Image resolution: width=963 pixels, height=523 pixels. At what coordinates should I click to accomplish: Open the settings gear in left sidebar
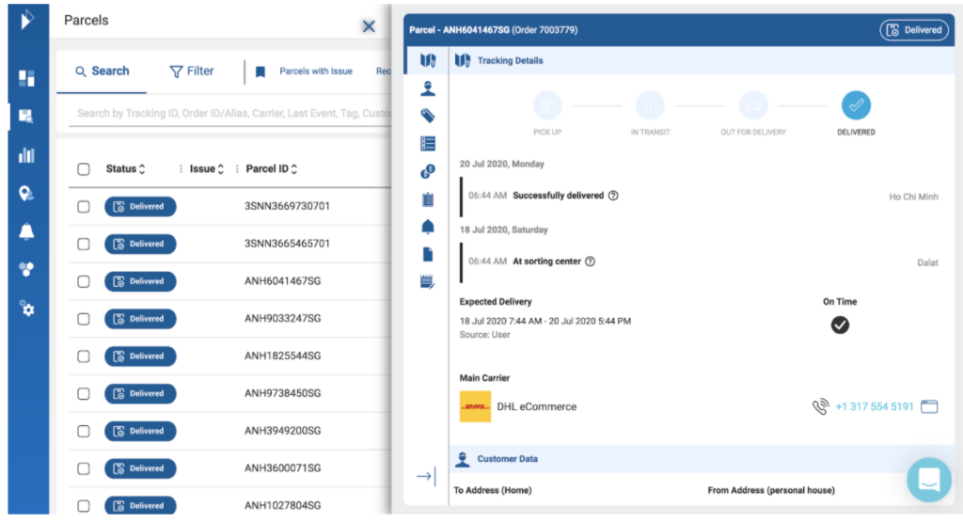coord(26,309)
